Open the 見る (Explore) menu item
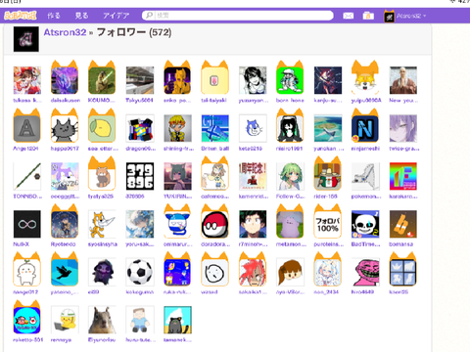This screenshot has width=470, height=352. click(x=81, y=16)
